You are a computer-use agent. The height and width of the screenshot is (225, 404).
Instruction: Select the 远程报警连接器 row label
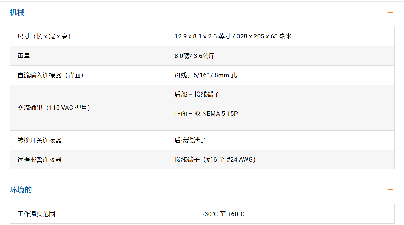40,160
